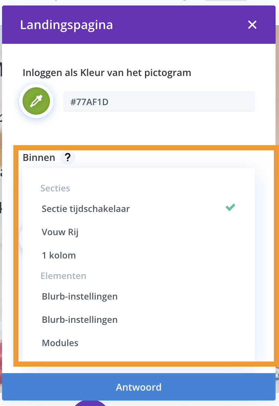Click the Secties group heading

click(x=55, y=188)
